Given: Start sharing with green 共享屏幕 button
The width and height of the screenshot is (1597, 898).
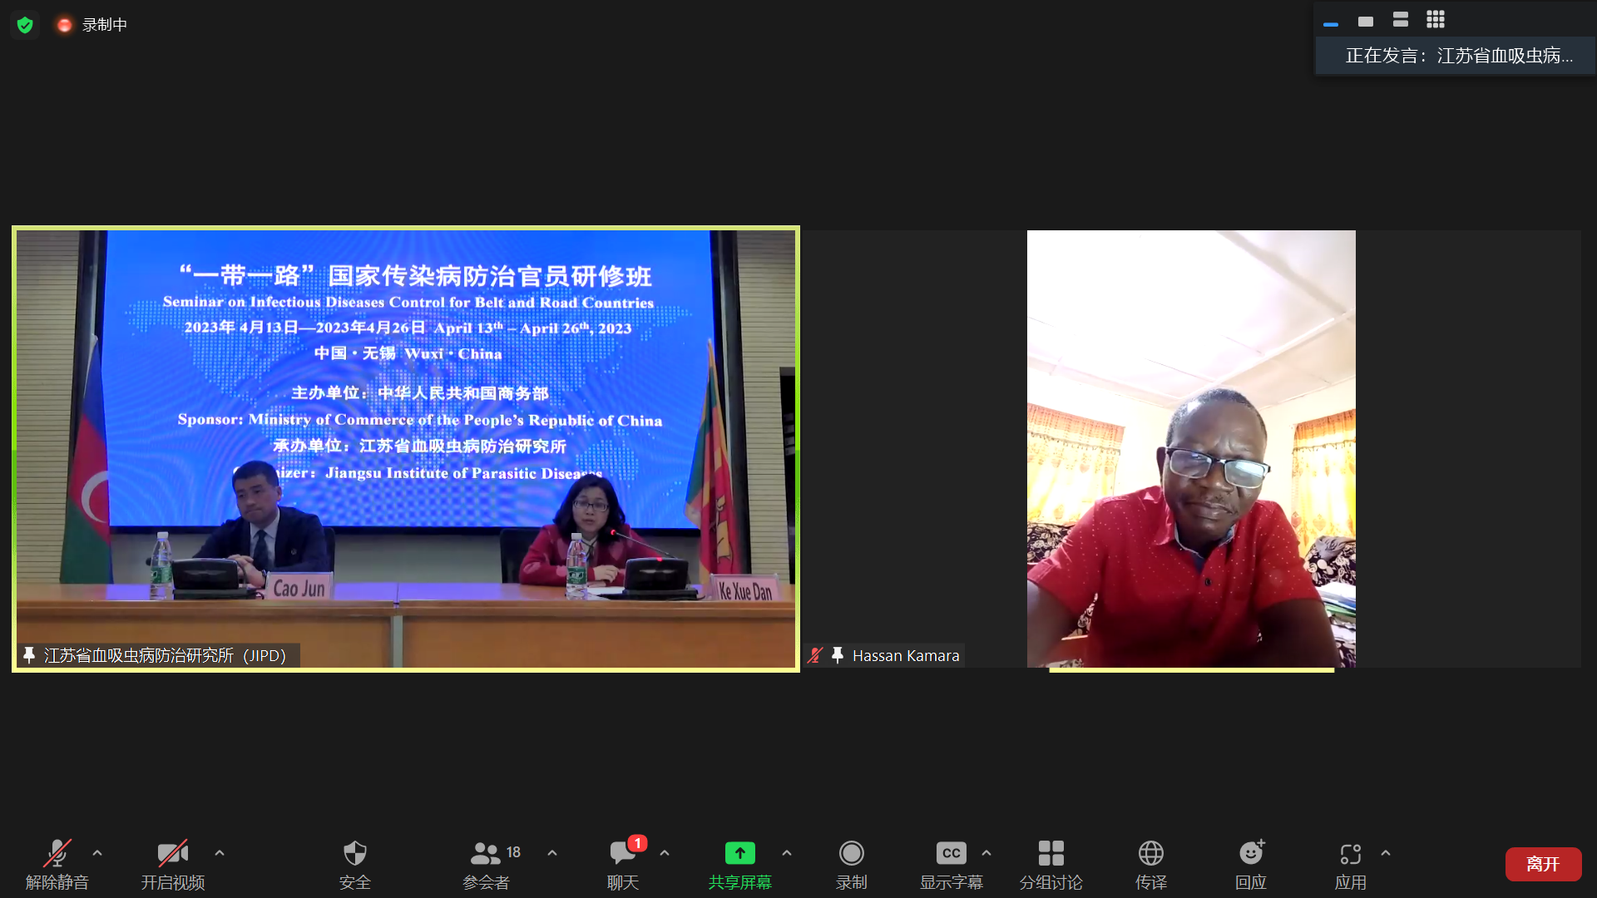Looking at the screenshot, I should pos(740,865).
